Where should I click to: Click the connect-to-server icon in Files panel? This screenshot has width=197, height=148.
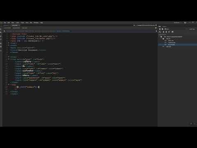[x=160, y=32]
